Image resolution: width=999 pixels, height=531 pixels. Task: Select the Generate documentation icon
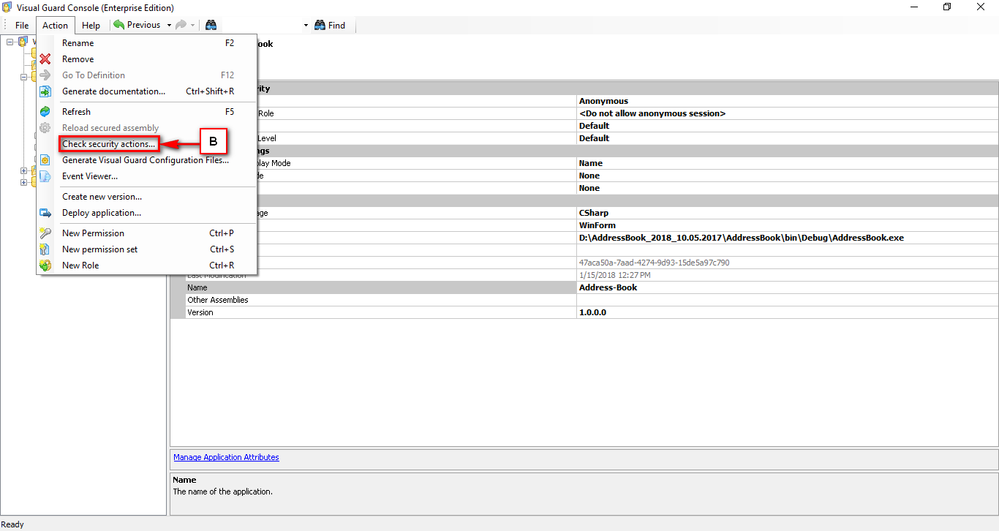point(45,91)
